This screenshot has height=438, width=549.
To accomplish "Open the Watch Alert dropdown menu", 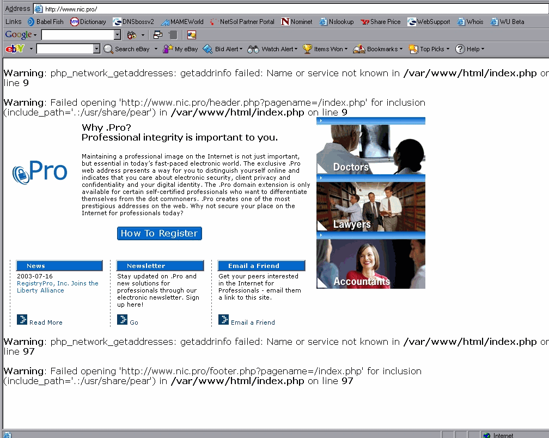I will click(x=272, y=49).
